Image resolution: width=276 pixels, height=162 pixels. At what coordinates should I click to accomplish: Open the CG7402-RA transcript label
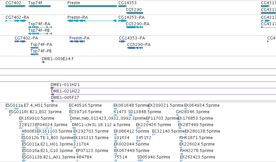point(18,17)
